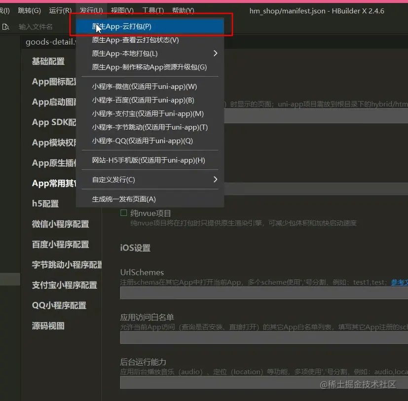The height and width of the screenshot is (401, 408).
Task: Open h5配置 section
Action: tap(45, 204)
